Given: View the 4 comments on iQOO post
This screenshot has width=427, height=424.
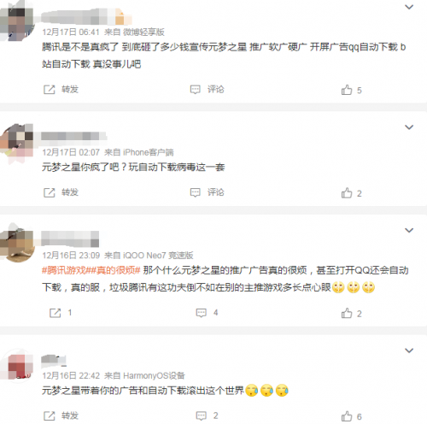Looking at the screenshot, I should [x=207, y=313].
